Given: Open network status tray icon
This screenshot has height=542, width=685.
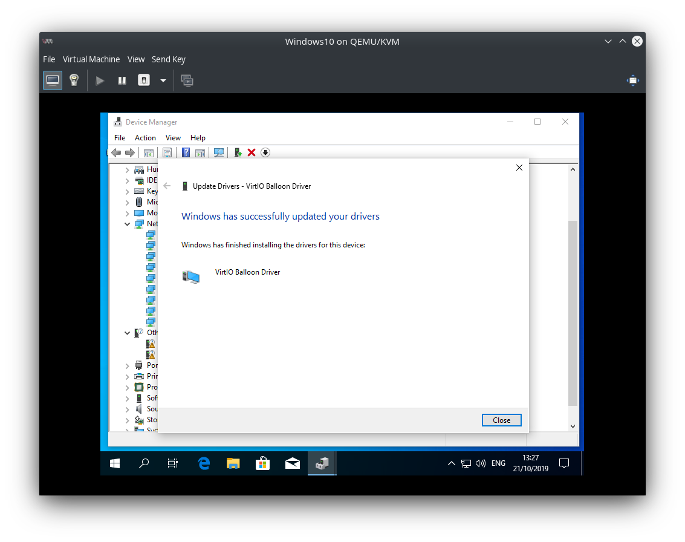Looking at the screenshot, I should (x=466, y=463).
